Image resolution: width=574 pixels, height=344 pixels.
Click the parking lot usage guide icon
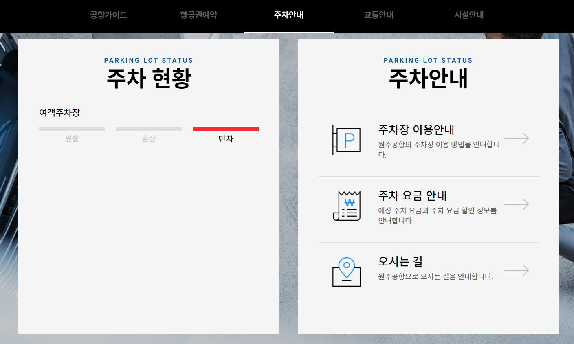pos(346,140)
